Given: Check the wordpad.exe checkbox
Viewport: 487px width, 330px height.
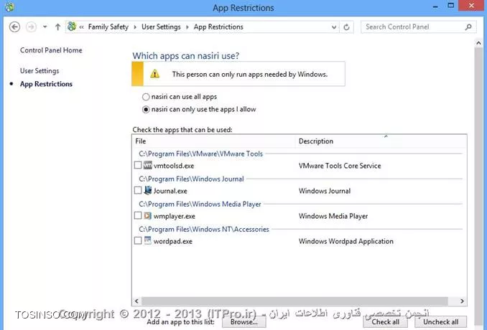Looking at the screenshot, I should tap(138, 240).
